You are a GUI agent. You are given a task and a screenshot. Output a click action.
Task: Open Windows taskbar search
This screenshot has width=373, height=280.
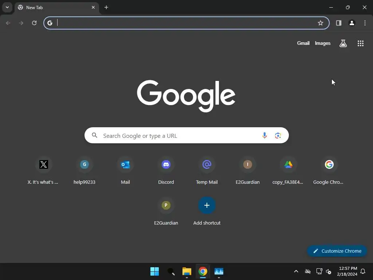click(x=171, y=271)
